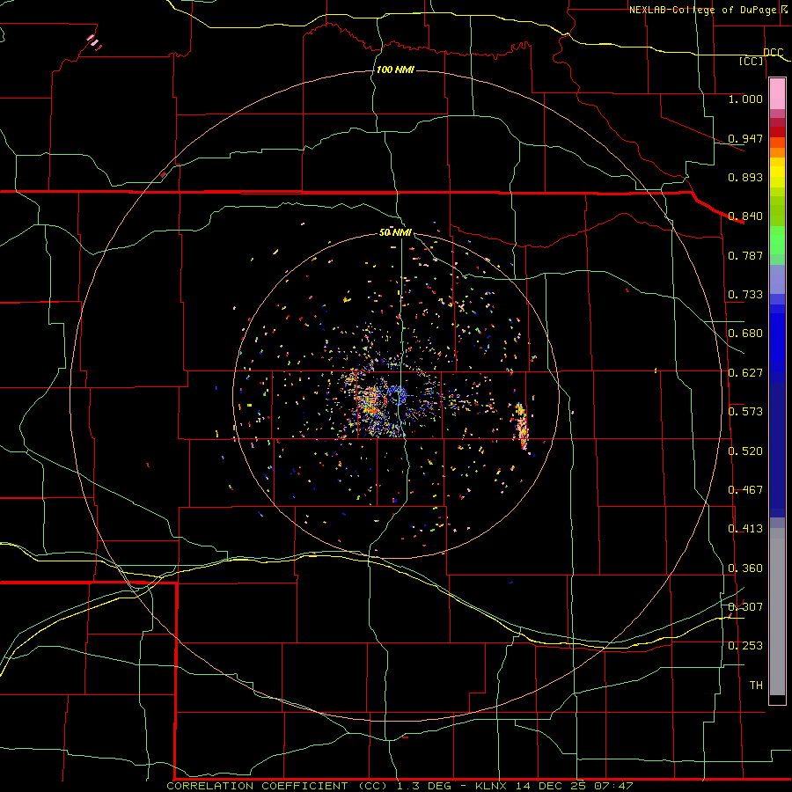Click the TH threshold label
792x792 pixels.
point(756,685)
